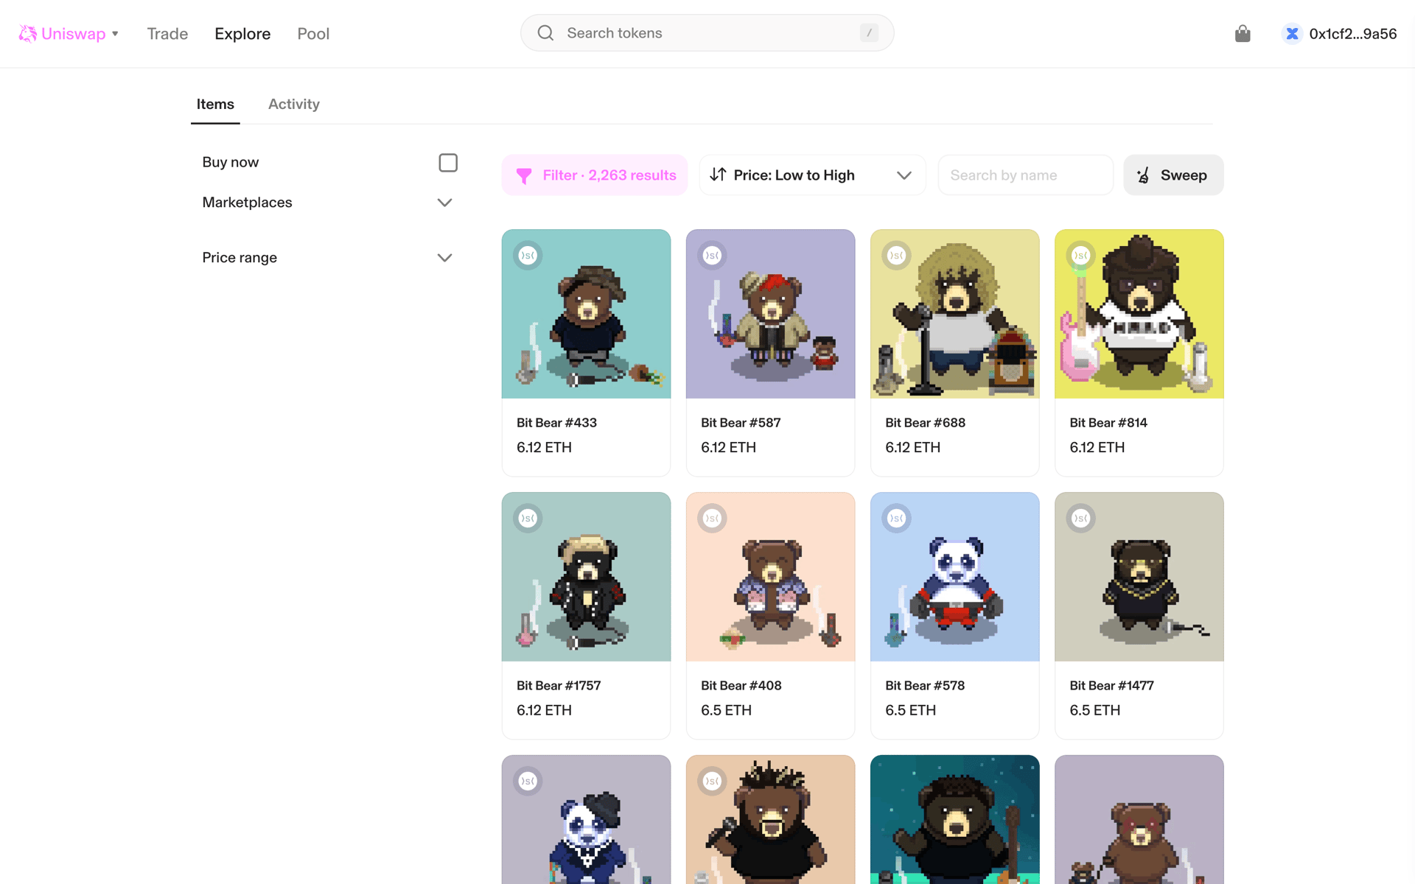1415x884 pixels.
Task: Focus the Search by name field
Action: [x=1025, y=175]
